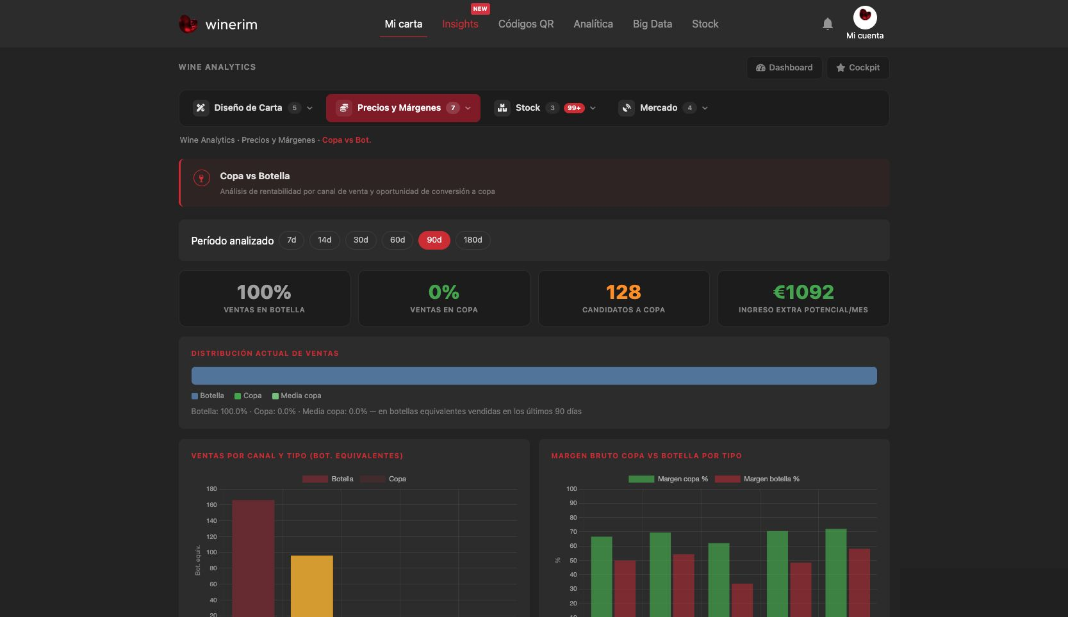Select the 7d period option
This screenshot has width=1068, height=617.
292,240
